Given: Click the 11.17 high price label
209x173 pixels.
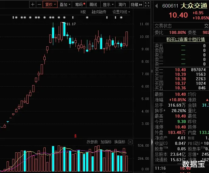Looking at the screenshot, I should point(71,24).
